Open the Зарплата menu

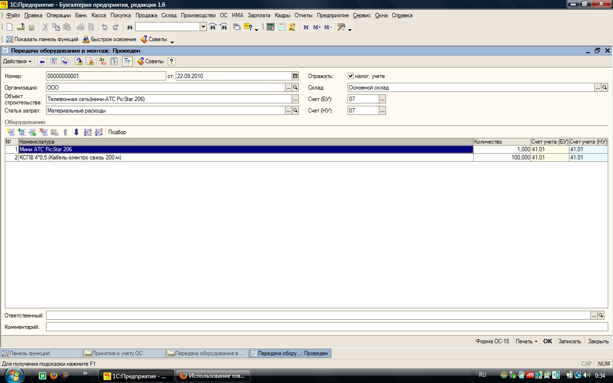click(259, 15)
